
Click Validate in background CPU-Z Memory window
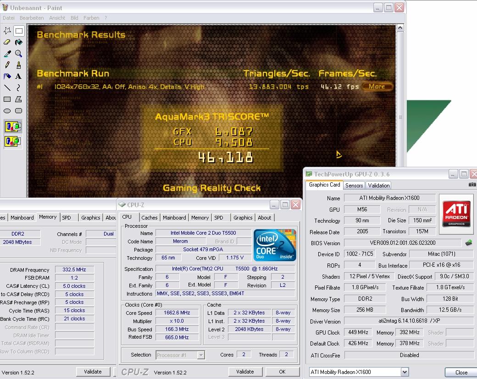click(x=93, y=371)
